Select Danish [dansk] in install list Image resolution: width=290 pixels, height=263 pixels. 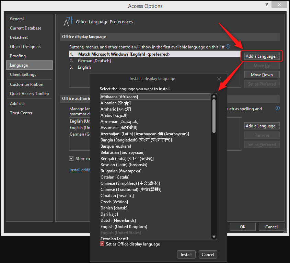pos(155,208)
